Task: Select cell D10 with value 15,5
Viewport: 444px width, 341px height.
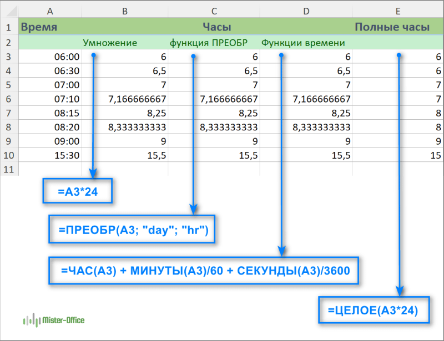Action: (306, 155)
